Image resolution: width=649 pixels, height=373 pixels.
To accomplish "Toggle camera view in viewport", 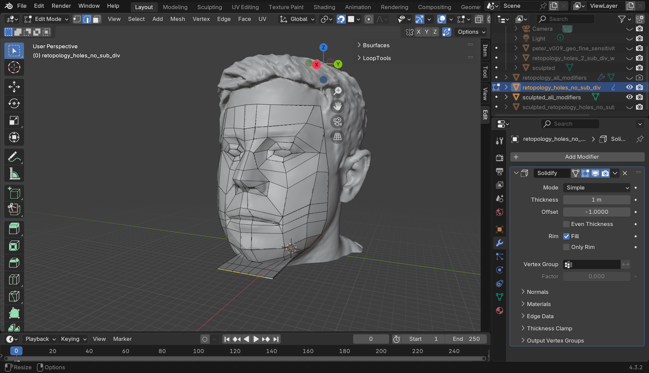I will [x=337, y=121].
